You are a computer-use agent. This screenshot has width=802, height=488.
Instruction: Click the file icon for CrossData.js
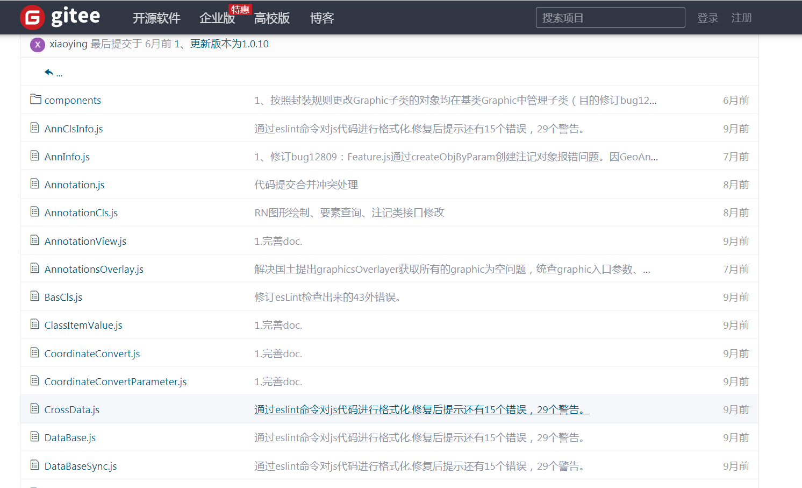(35, 409)
